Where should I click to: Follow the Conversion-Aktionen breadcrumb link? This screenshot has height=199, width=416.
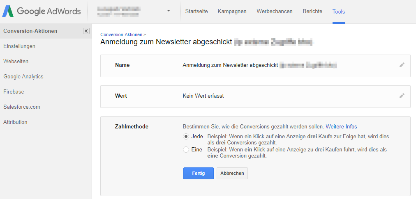(x=121, y=34)
